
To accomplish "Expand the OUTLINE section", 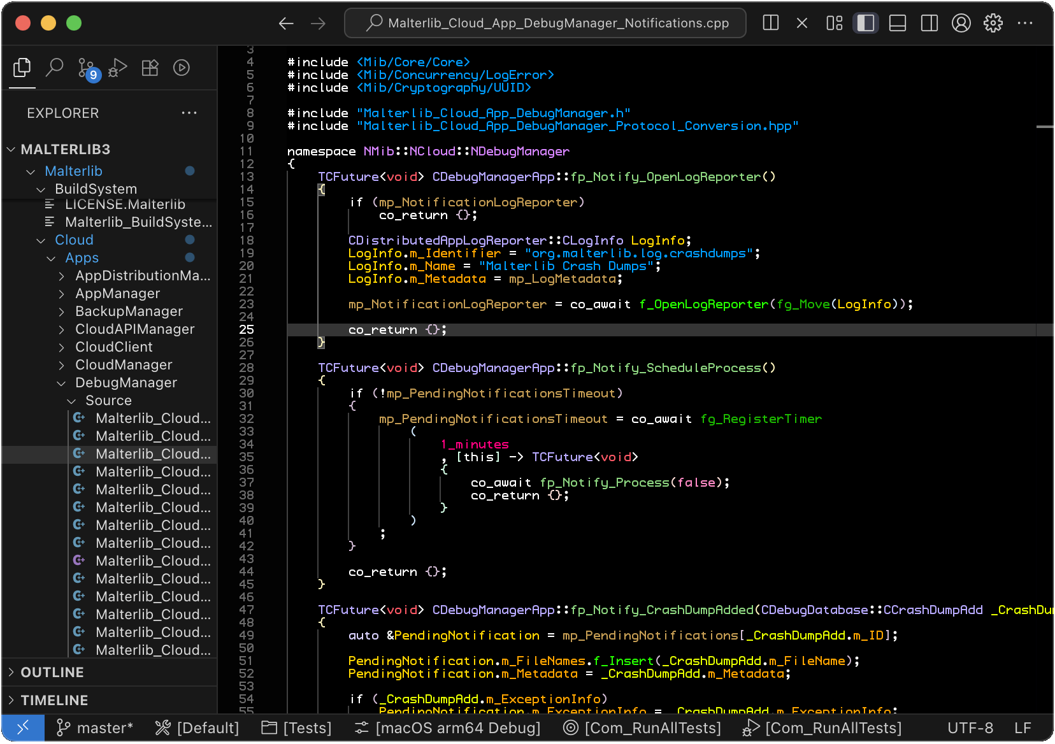I will [52, 672].
